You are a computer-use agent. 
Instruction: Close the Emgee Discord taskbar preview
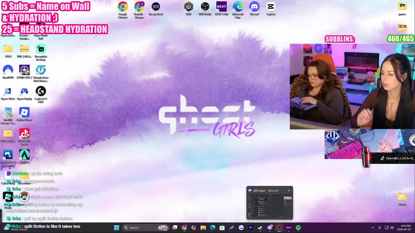point(289,190)
